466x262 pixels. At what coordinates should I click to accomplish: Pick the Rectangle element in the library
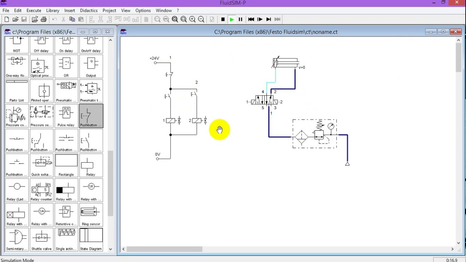pos(66,165)
